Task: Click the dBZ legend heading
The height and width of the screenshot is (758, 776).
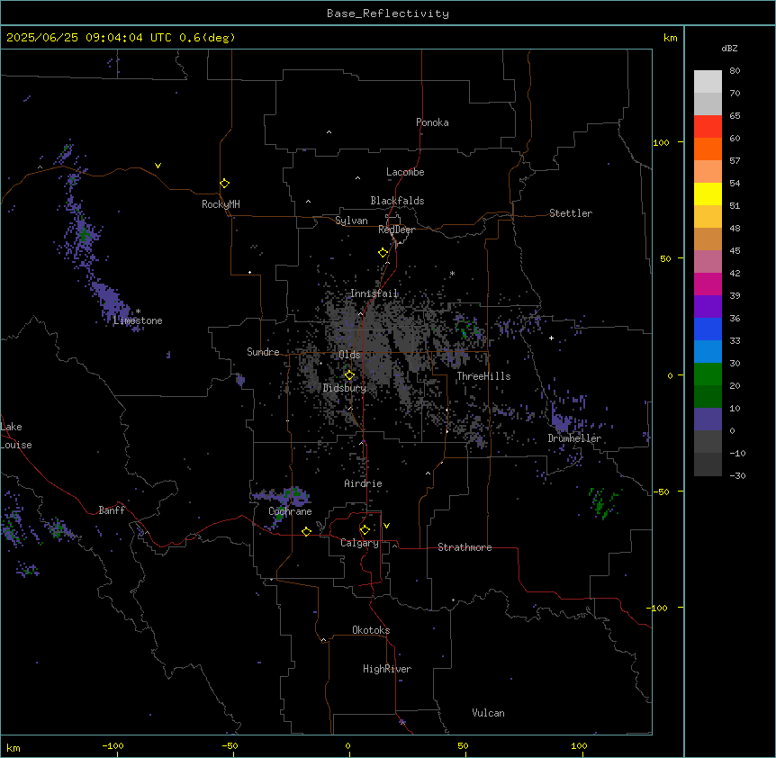Action: click(x=729, y=48)
